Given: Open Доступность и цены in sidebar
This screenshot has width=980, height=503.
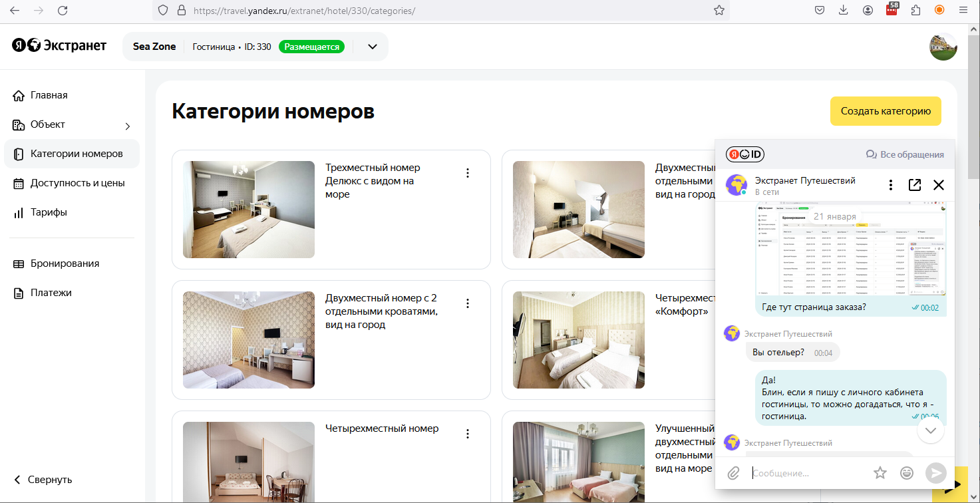Looking at the screenshot, I should (72, 183).
